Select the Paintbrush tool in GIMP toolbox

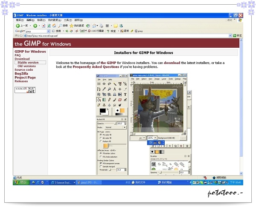tap(115, 100)
